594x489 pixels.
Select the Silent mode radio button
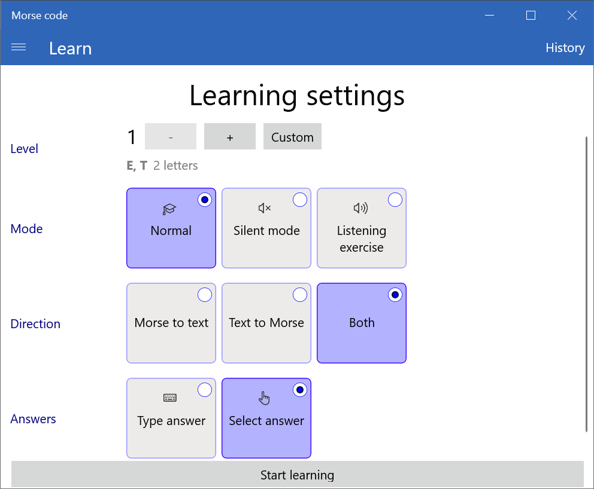(x=266, y=228)
